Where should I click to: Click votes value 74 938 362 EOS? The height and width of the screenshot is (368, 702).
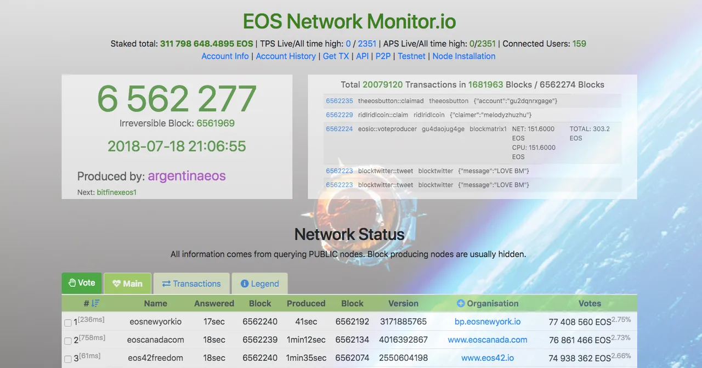click(x=579, y=358)
